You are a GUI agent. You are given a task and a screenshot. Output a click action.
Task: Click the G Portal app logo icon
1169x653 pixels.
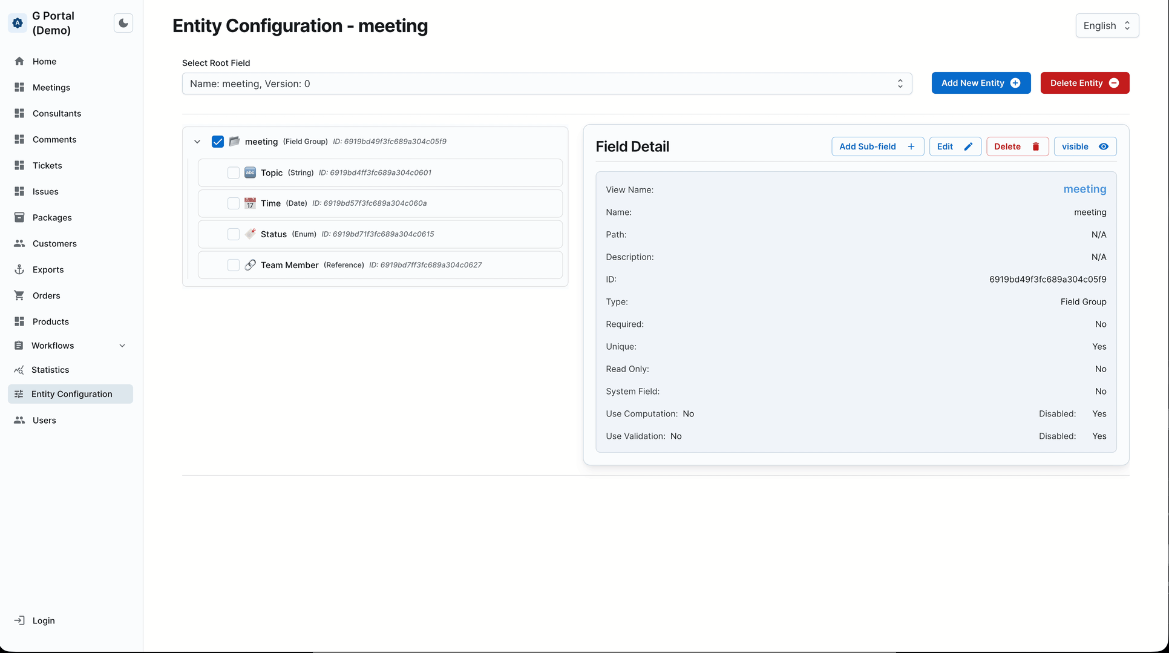(x=17, y=23)
